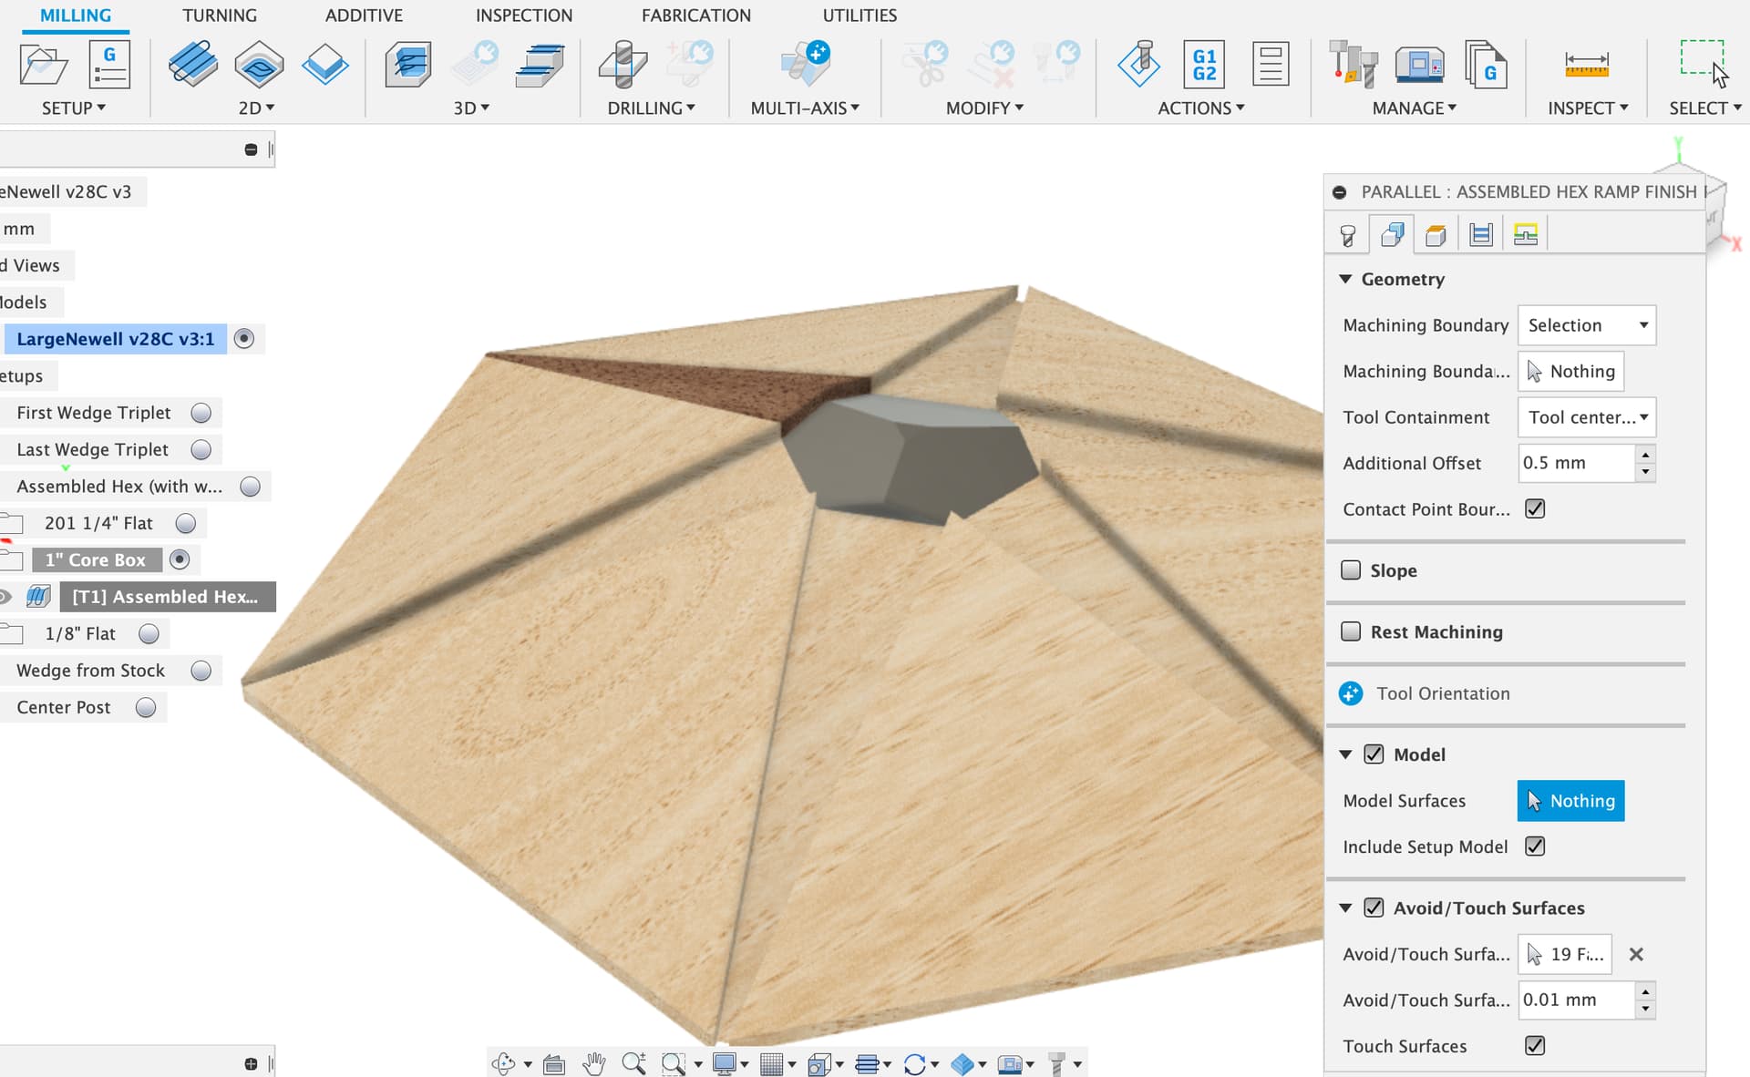Collapse the Geometry section
The image size is (1750, 1077).
tap(1345, 279)
